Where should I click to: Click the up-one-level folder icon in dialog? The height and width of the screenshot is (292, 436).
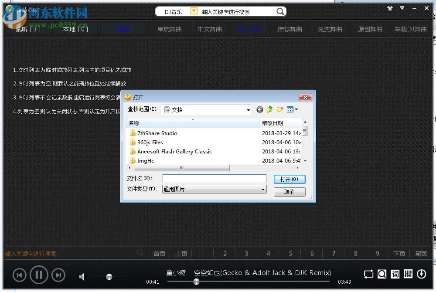point(270,109)
